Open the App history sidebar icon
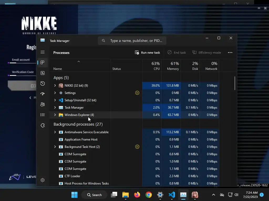The height and width of the screenshot is (201, 269). 43,83
